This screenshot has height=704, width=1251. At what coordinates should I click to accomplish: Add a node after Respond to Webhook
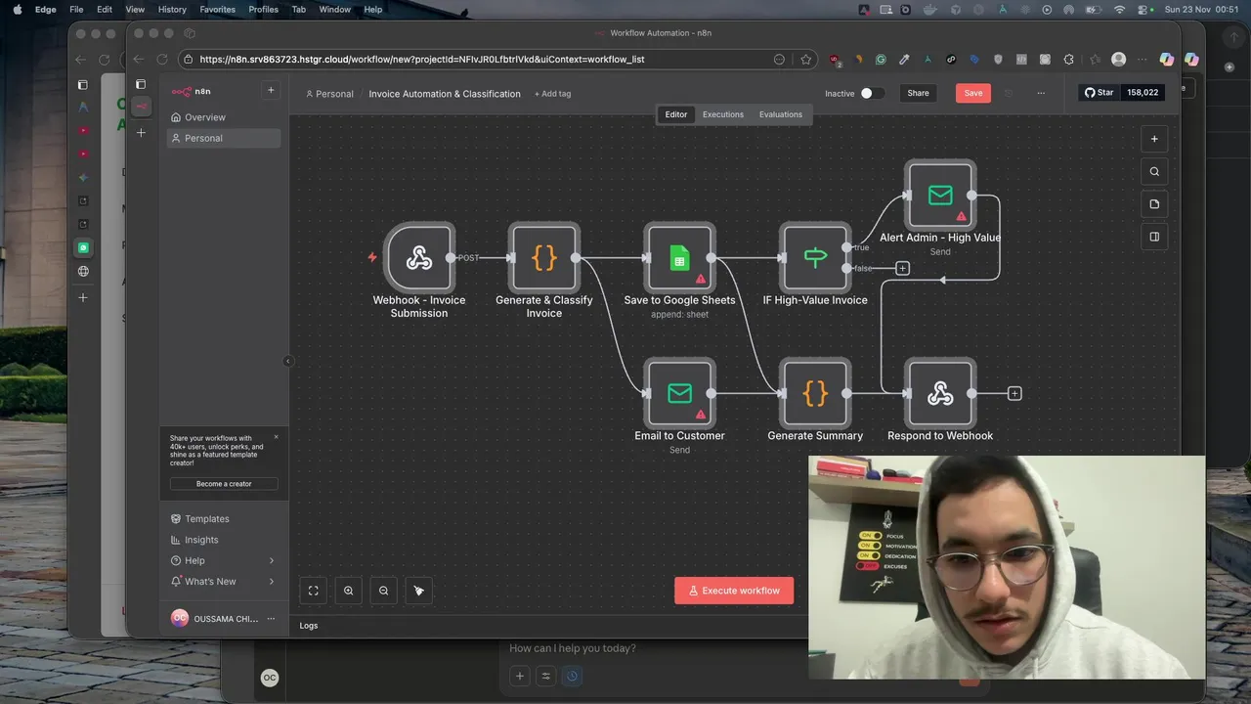1014,393
